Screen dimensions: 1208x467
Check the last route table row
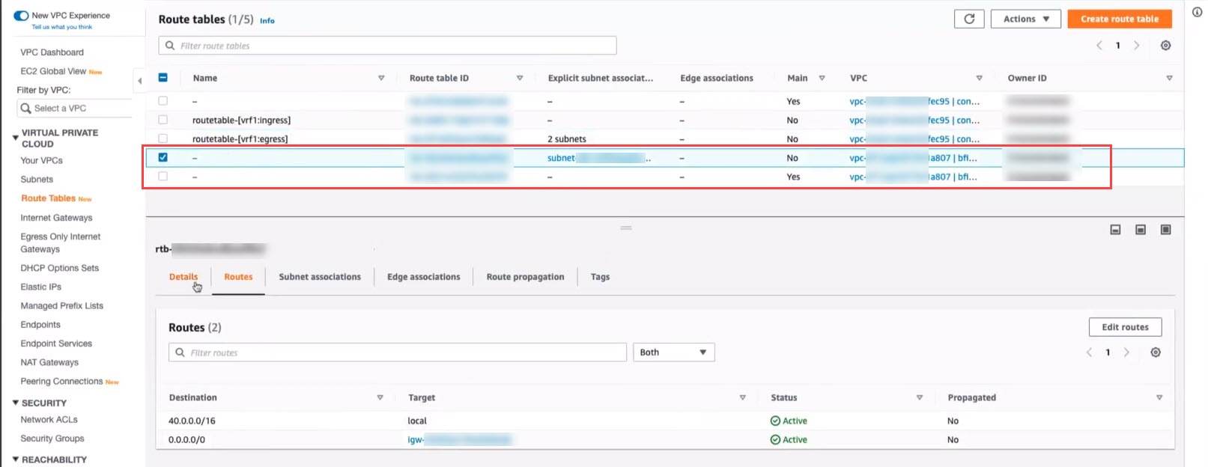[x=163, y=177]
